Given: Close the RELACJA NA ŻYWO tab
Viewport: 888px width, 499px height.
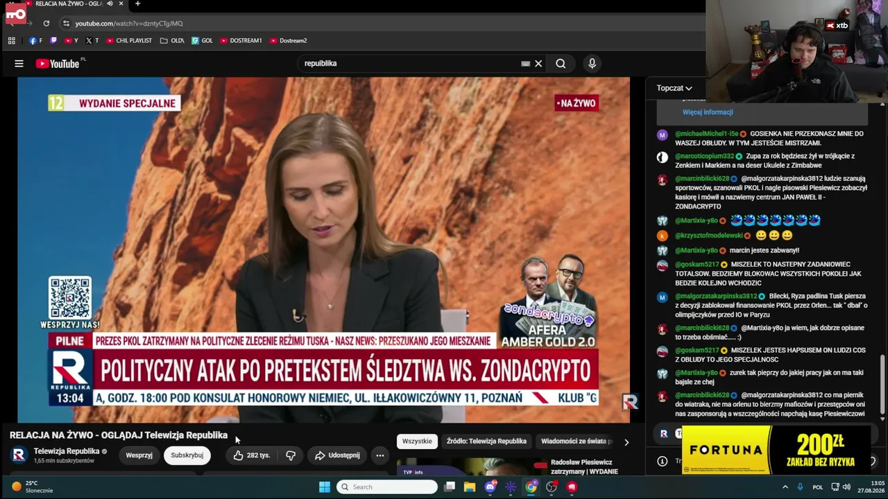Looking at the screenshot, I should [121, 4].
